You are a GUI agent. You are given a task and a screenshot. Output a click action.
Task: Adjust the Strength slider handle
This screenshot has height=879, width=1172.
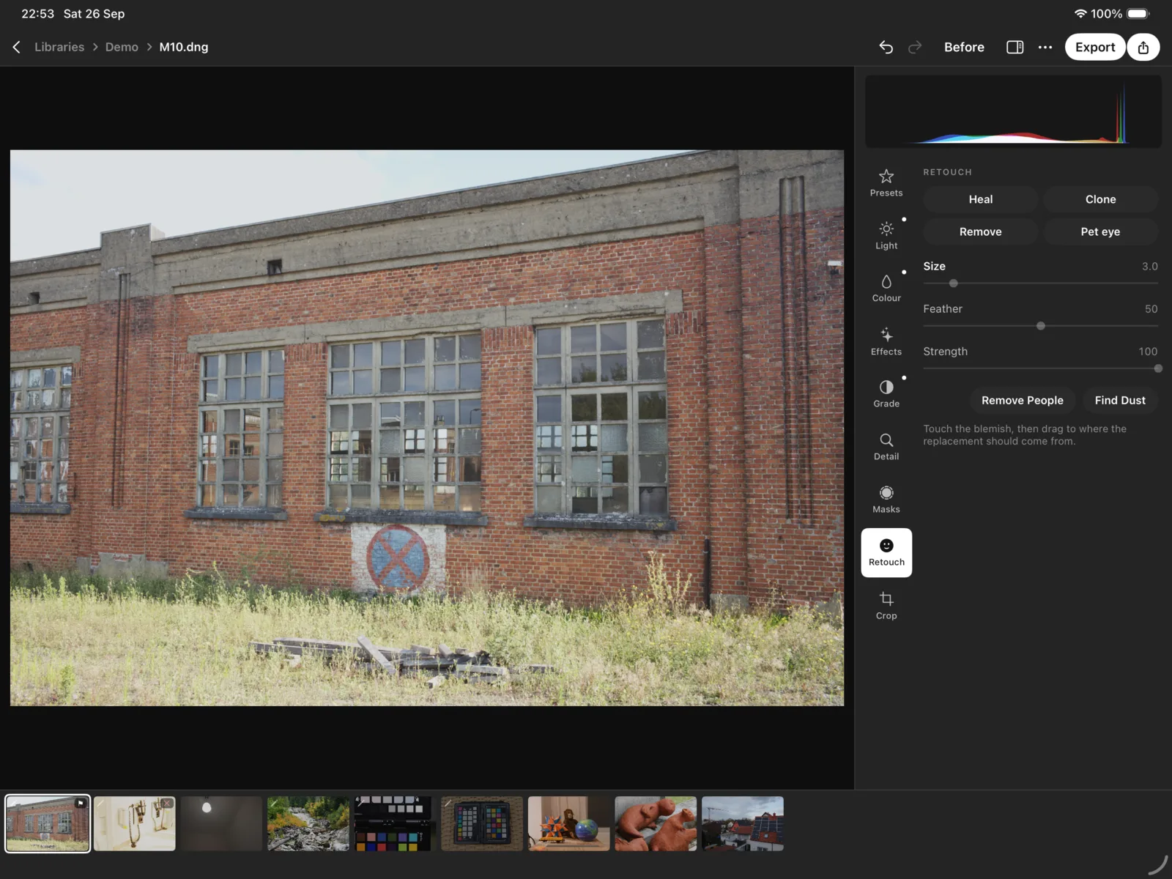tap(1157, 368)
